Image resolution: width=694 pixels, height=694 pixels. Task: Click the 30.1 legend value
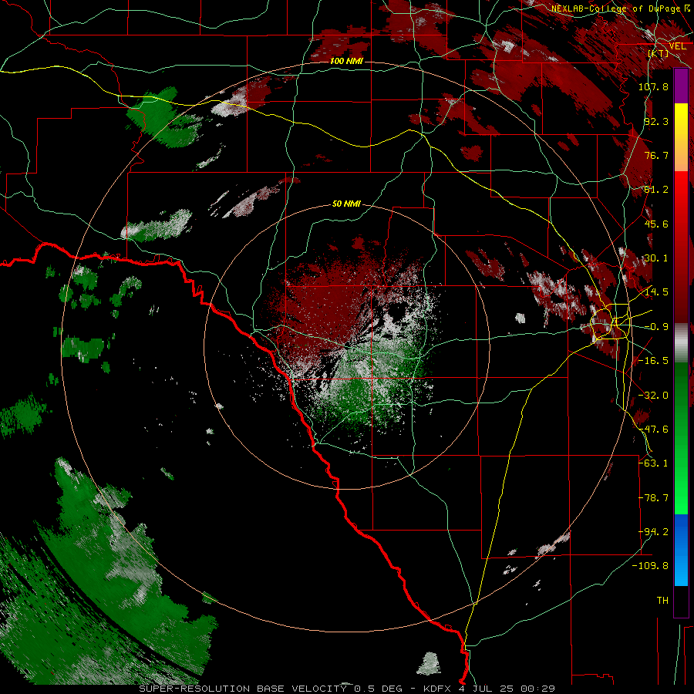656,258
